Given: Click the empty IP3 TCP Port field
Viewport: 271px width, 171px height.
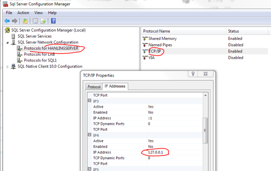Looking at the screenshot, I should tap(175, 129).
